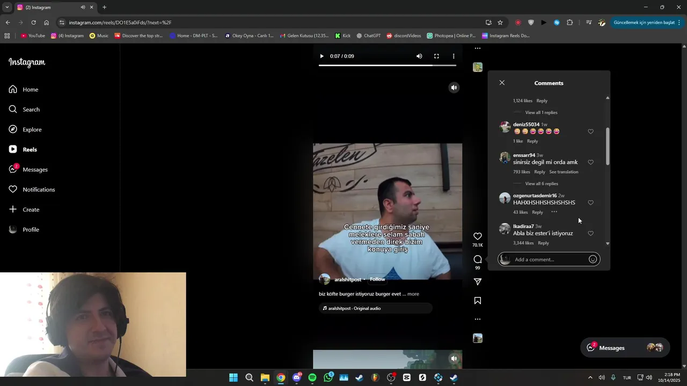Open Windows Start menu
The height and width of the screenshot is (386, 687).
[233, 377]
